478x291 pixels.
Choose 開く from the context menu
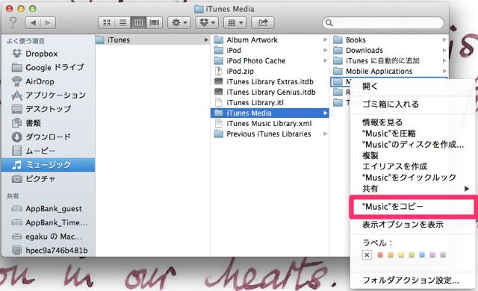pyautogui.click(x=413, y=87)
